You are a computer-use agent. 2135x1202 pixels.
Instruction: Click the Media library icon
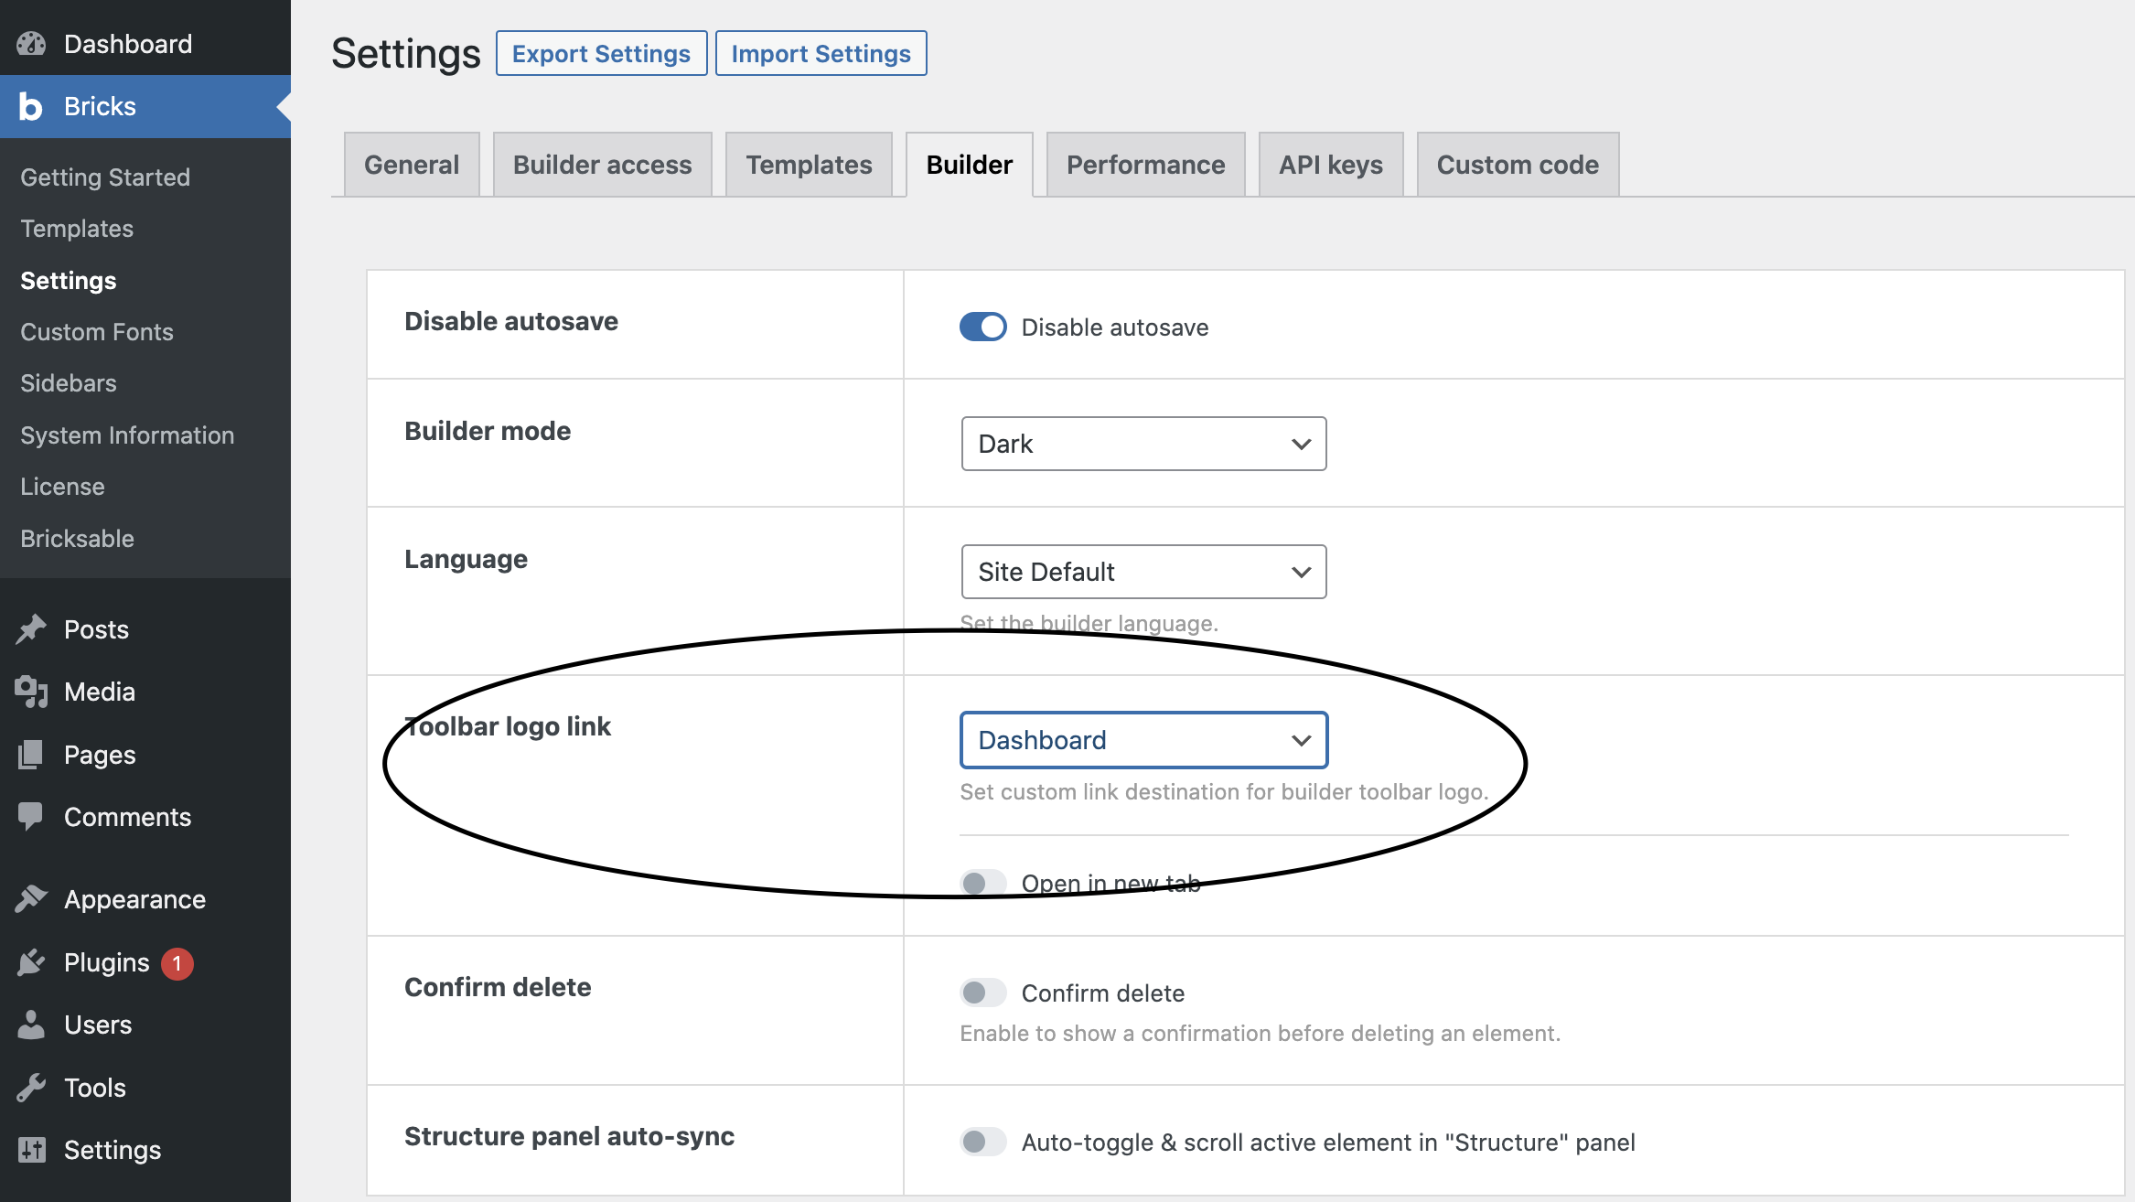(x=31, y=692)
